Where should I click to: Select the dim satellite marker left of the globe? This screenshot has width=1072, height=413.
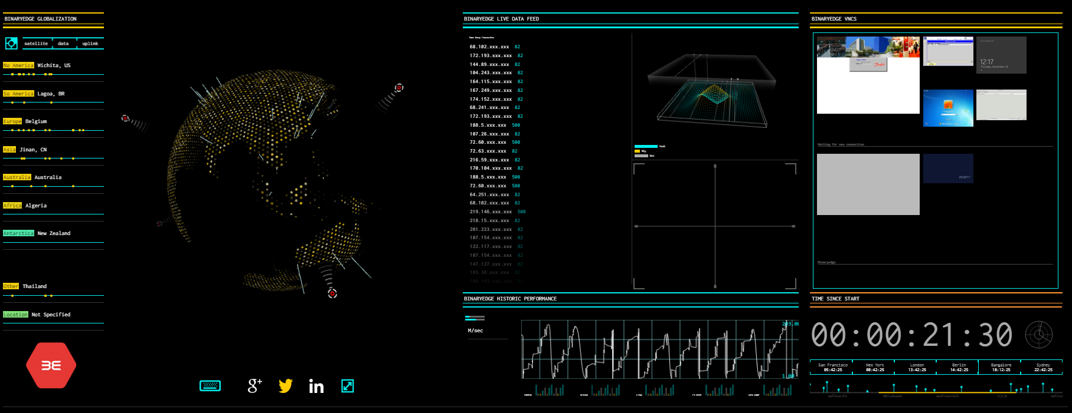tap(159, 224)
